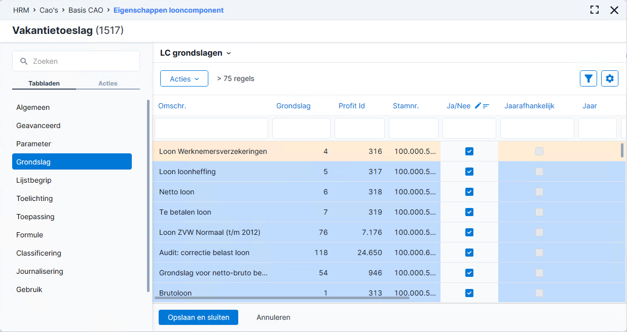This screenshot has width=627, height=332.
Task: Close the dialog with the X icon
Action: coord(614,10)
